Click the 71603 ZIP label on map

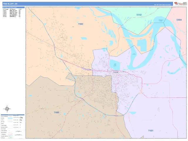coord(56,113)
